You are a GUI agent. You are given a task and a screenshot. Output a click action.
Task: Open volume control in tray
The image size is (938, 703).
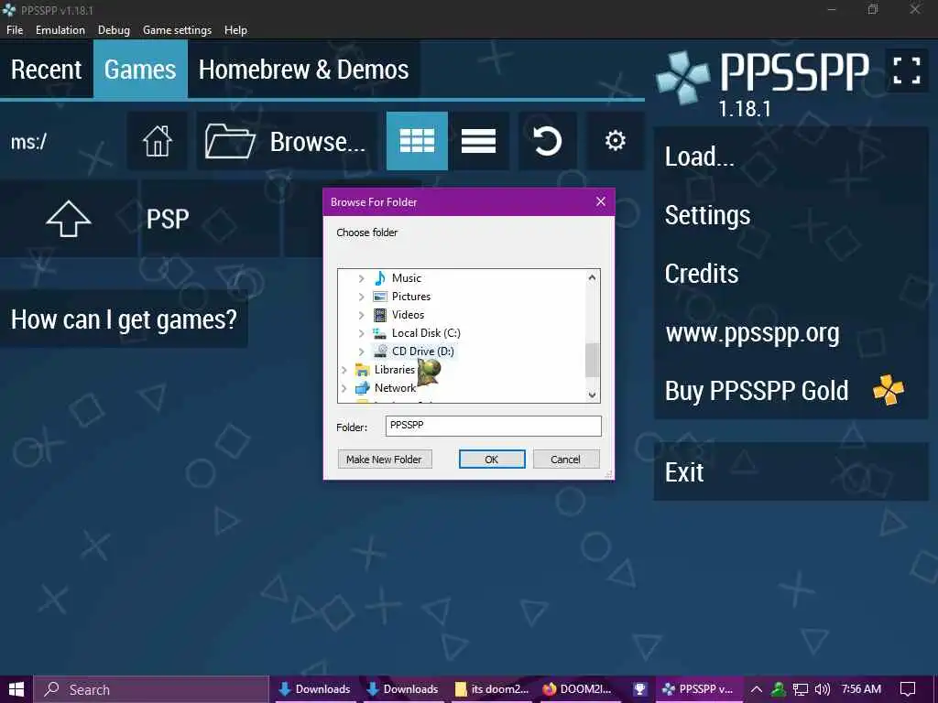tap(823, 689)
